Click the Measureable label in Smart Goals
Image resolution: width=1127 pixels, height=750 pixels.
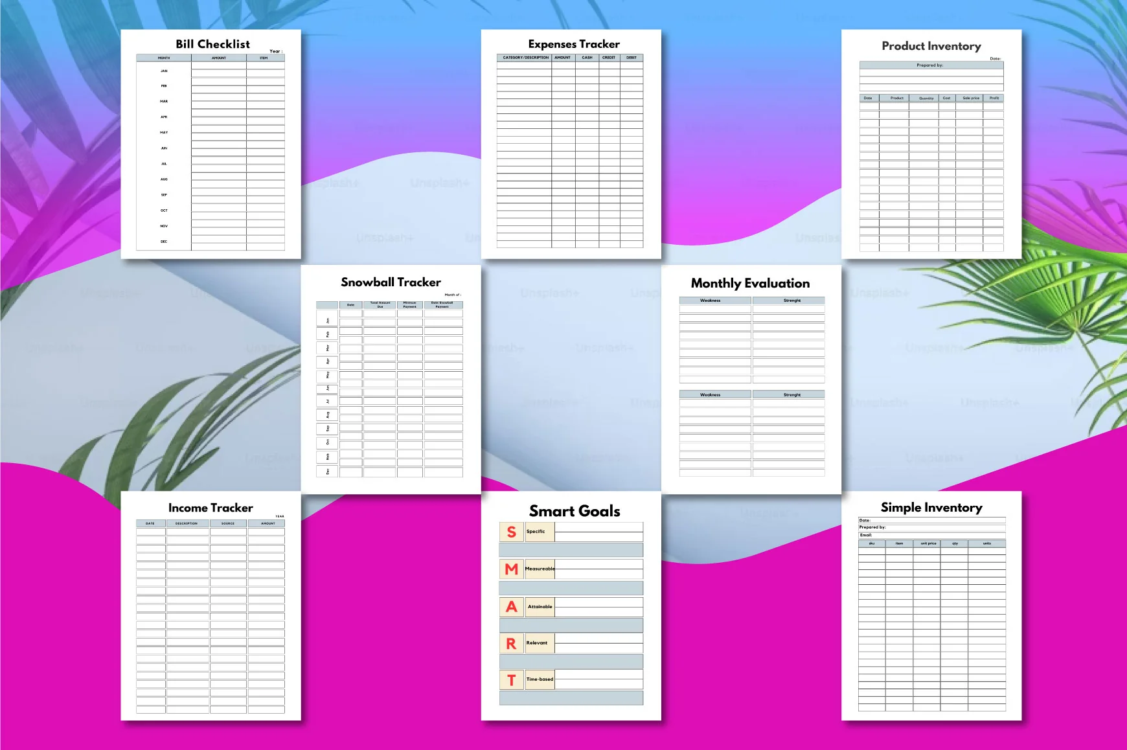coord(540,569)
